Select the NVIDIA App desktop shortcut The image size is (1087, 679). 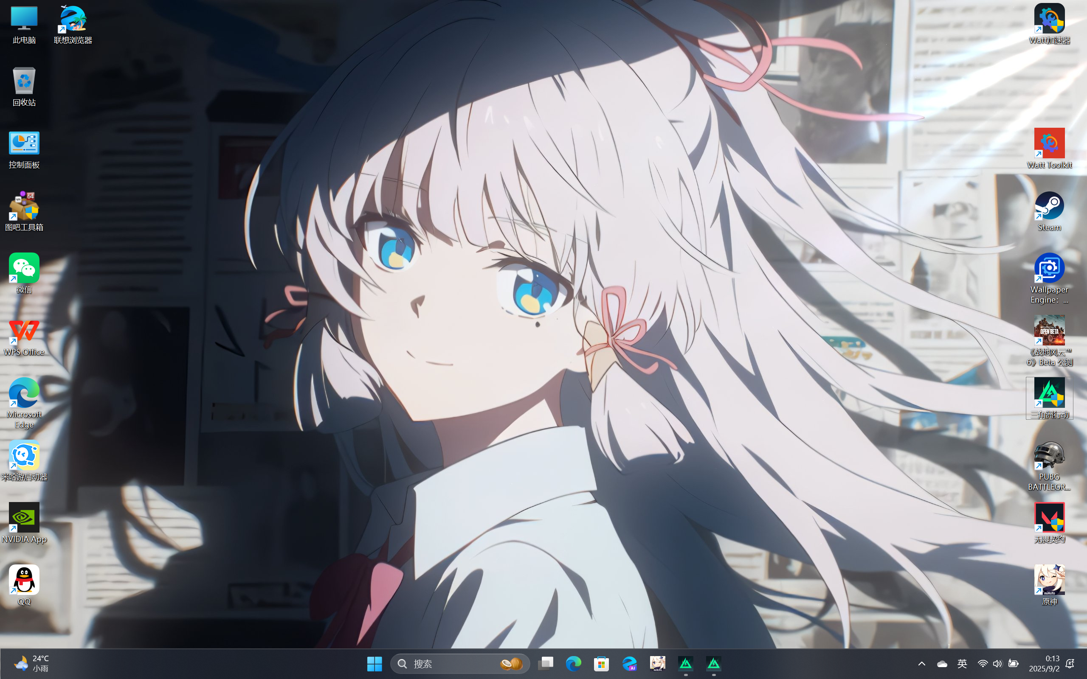pos(24,524)
